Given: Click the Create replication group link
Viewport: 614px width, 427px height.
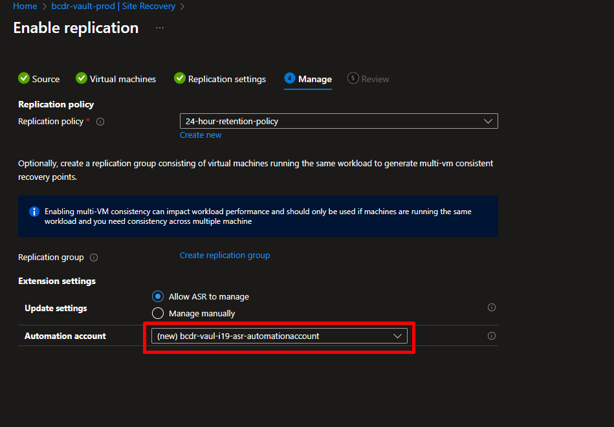Looking at the screenshot, I should pyautogui.click(x=225, y=256).
